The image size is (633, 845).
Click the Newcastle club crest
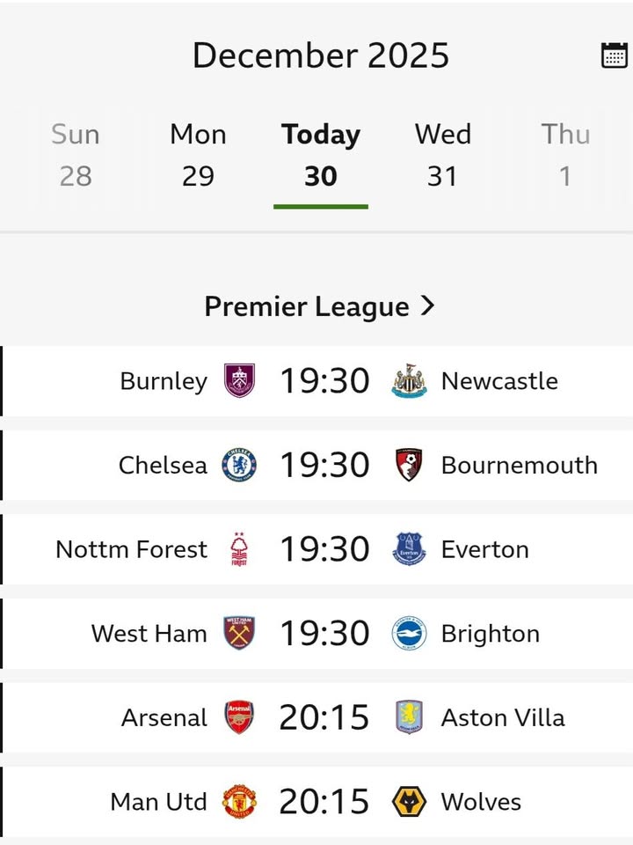click(409, 381)
